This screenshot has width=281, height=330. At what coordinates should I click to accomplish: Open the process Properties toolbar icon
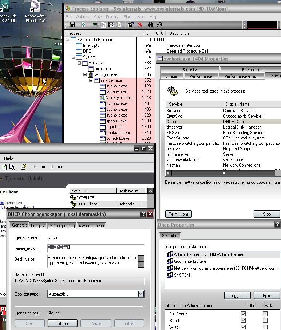(x=131, y=25)
